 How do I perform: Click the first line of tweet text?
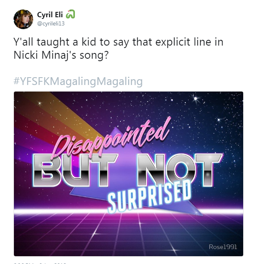[x=118, y=42]
